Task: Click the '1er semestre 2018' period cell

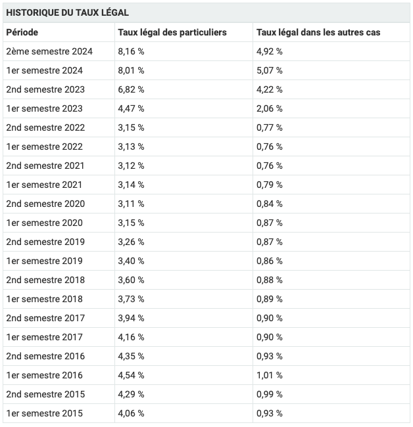Action: (45, 299)
